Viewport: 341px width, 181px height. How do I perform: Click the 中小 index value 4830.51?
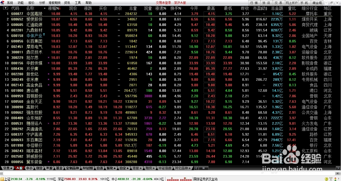pyautogui.click(x=123, y=179)
